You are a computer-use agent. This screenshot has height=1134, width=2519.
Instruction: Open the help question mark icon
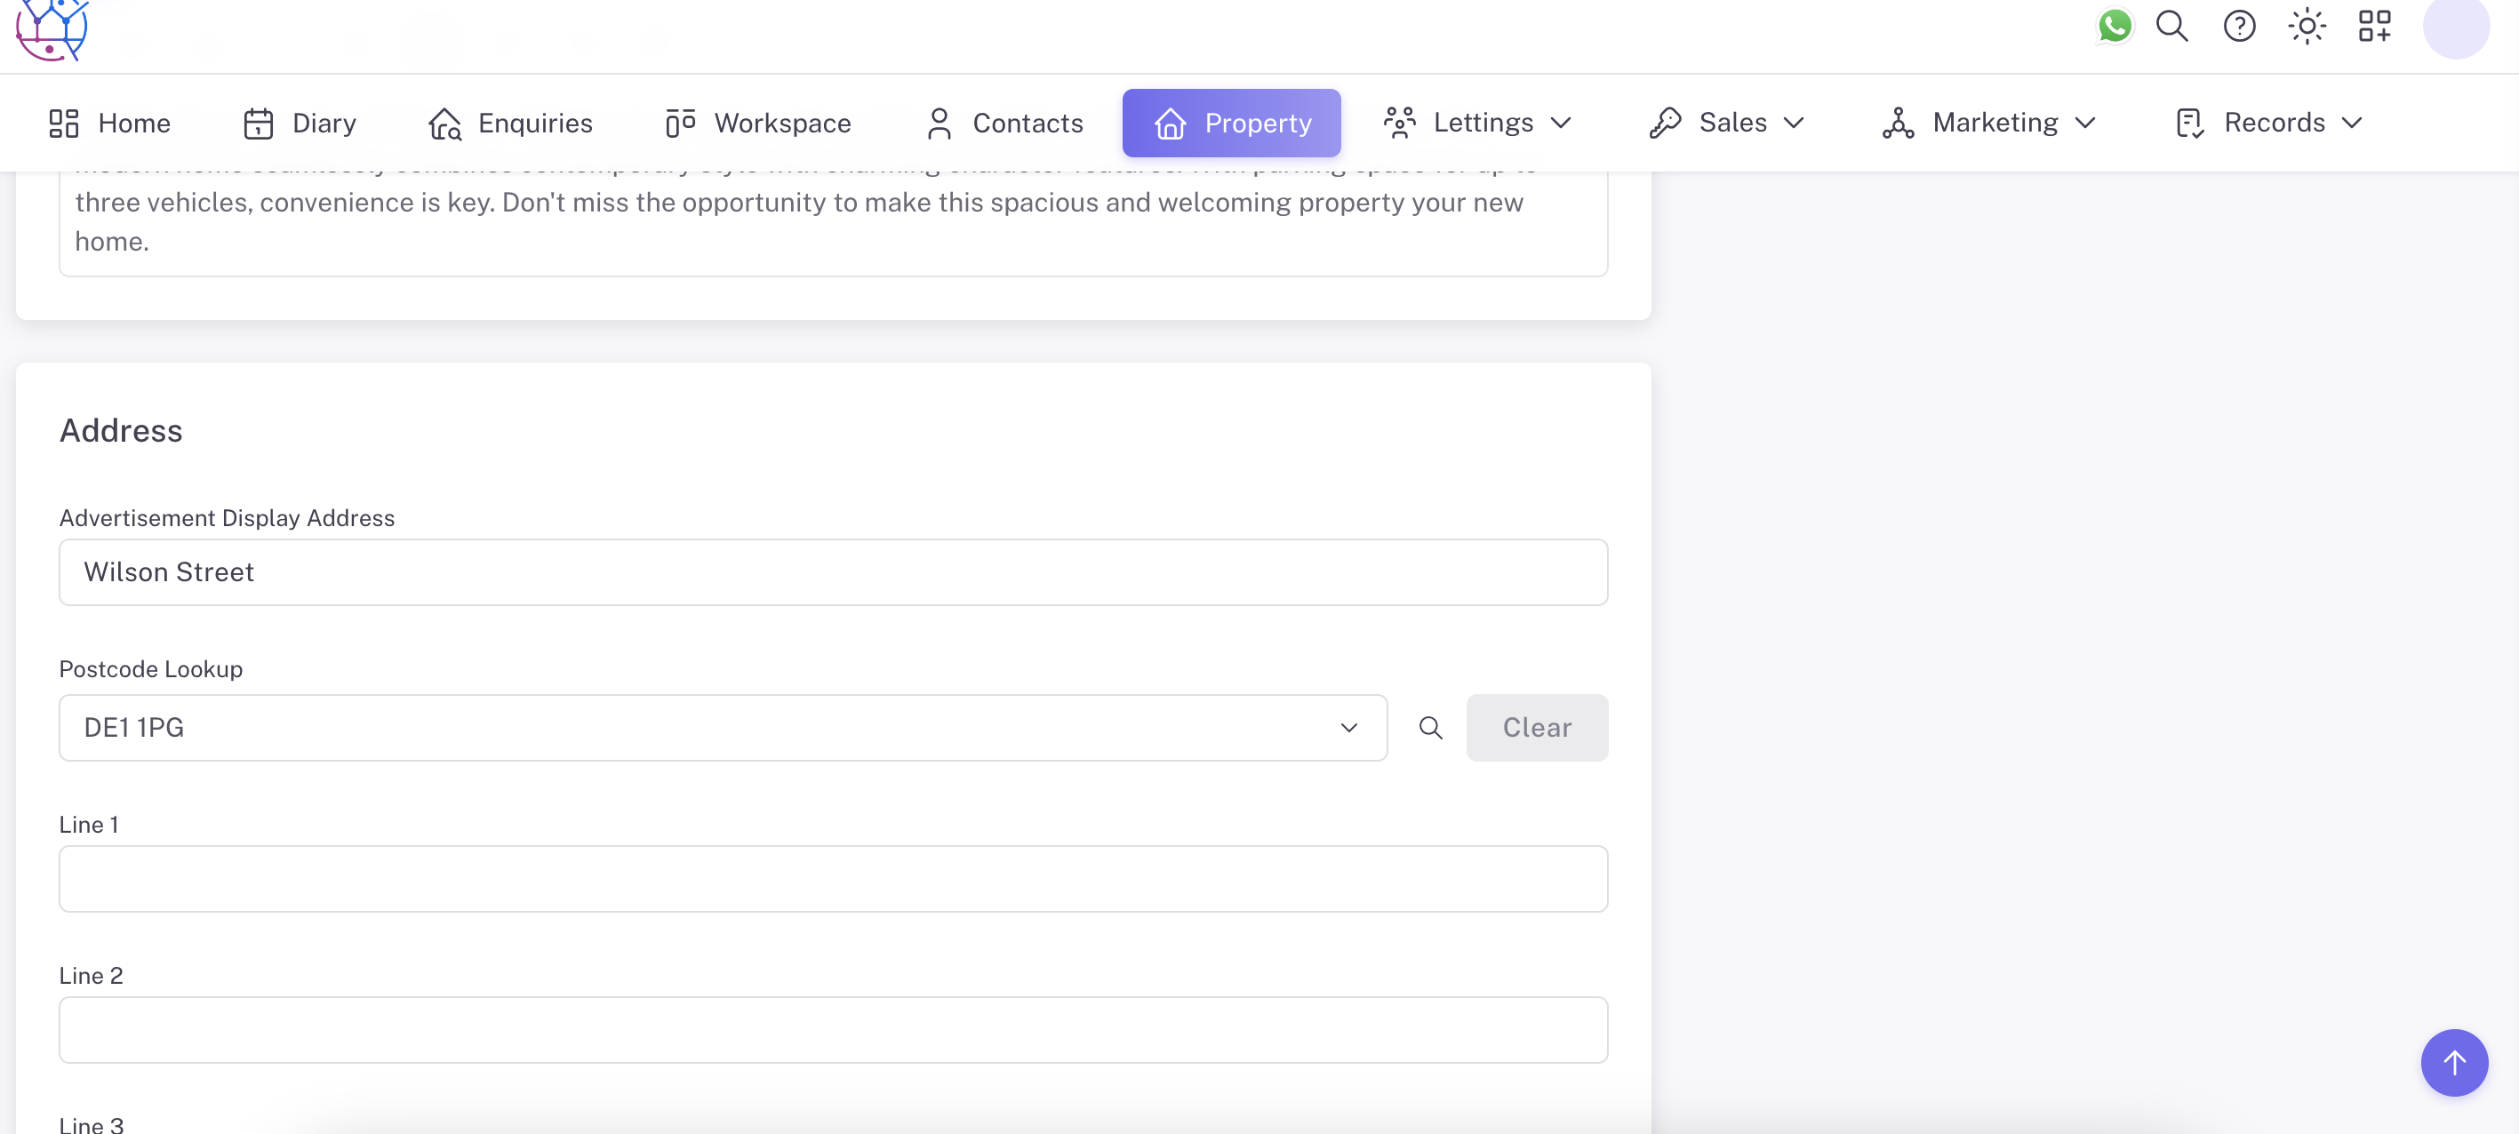click(x=2239, y=27)
